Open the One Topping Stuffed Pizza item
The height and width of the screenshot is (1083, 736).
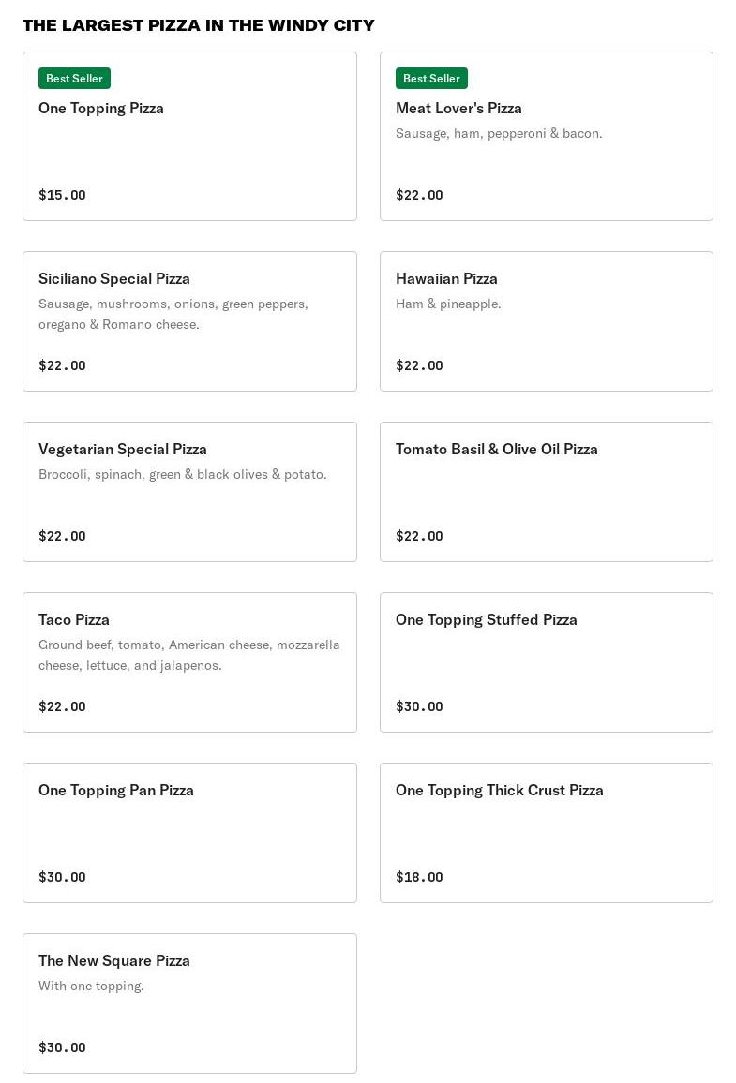[x=546, y=662]
